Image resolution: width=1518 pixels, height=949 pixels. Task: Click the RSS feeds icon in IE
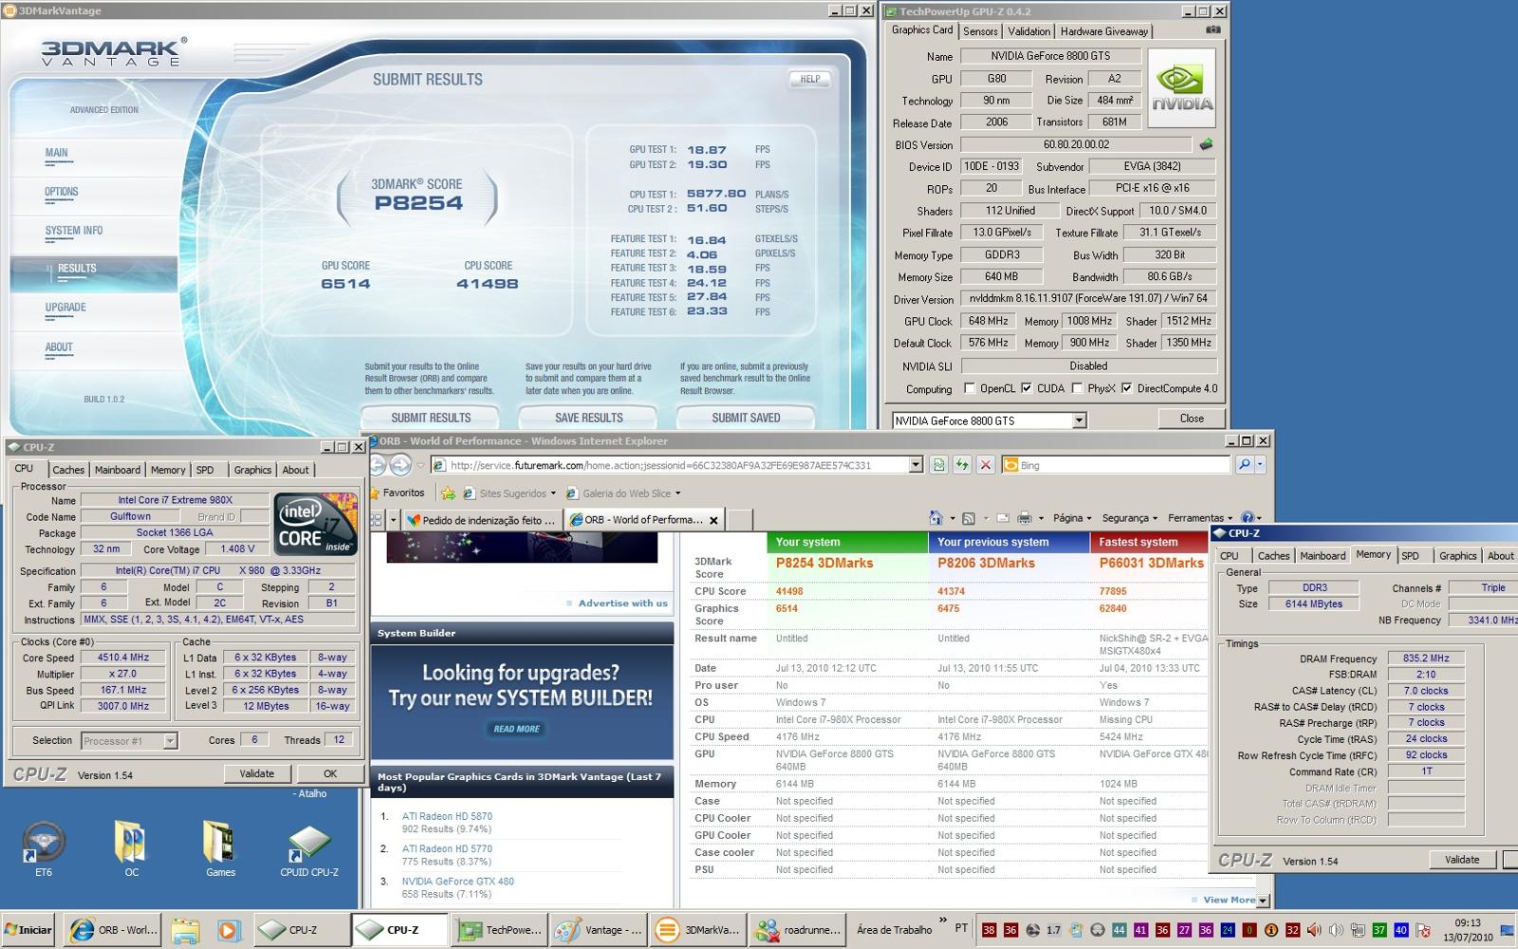(x=969, y=518)
